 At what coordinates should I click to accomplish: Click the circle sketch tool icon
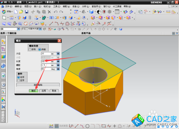pyautogui.click(x=87, y=126)
